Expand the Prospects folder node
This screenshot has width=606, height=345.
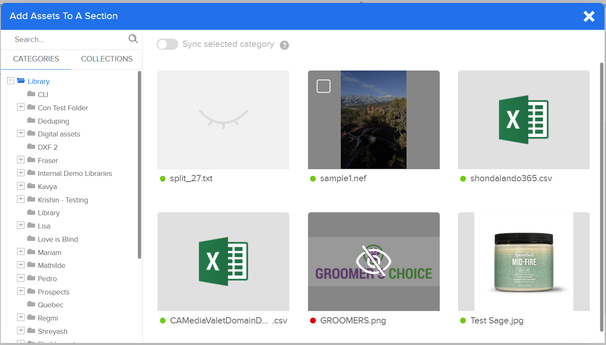(21, 291)
